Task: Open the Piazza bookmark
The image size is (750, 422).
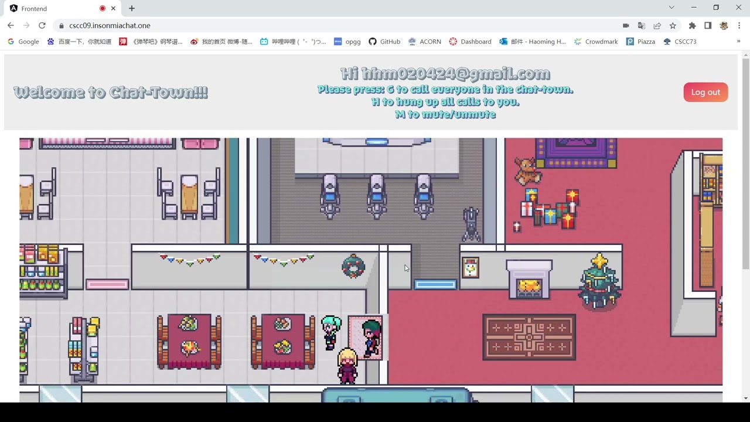Action: pyautogui.click(x=640, y=42)
